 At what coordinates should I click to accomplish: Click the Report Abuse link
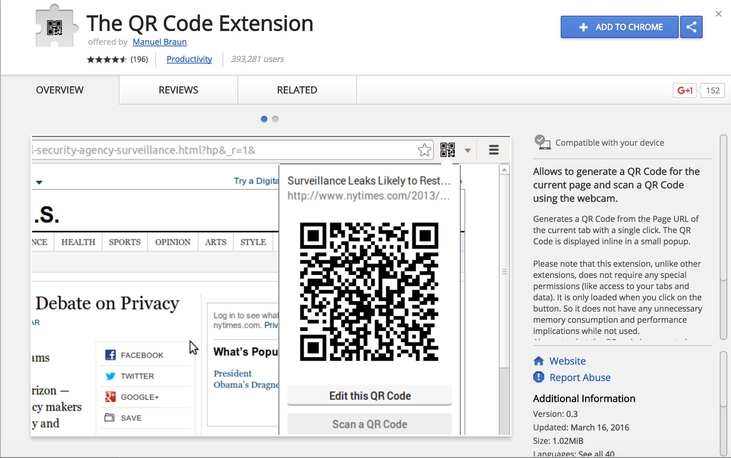[580, 377]
